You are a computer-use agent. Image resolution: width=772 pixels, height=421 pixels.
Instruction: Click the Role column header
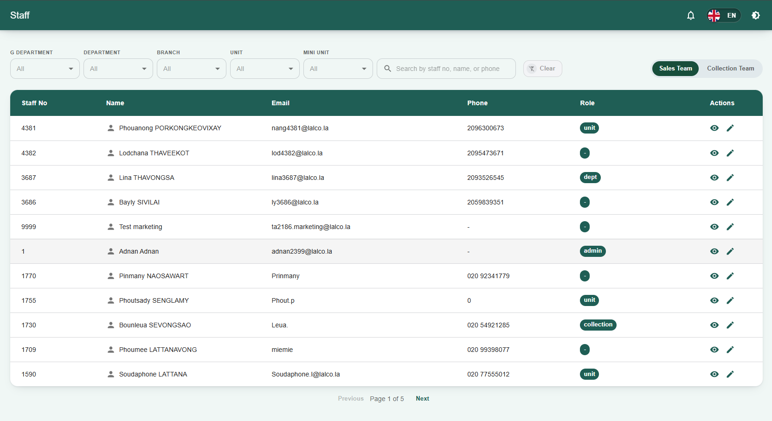pyautogui.click(x=587, y=103)
